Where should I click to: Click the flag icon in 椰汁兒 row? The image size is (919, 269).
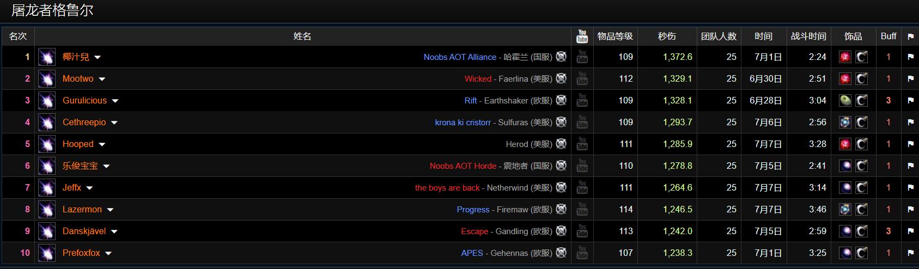pyautogui.click(x=910, y=57)
